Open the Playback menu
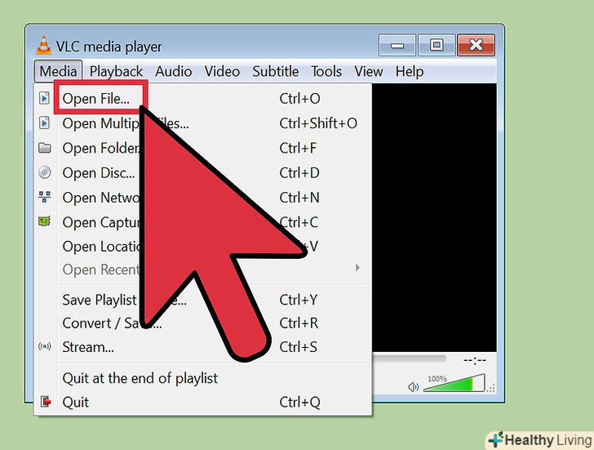This screenshot has height=450, width=594. 116,71
